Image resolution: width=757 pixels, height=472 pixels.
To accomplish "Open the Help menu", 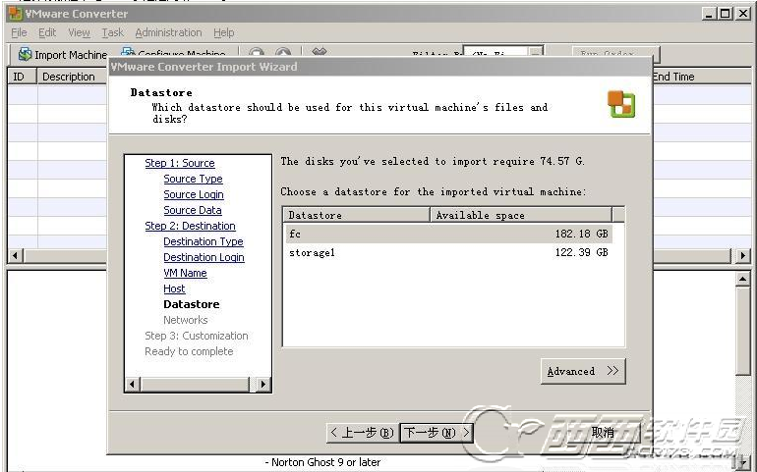I will pos(224,32).
